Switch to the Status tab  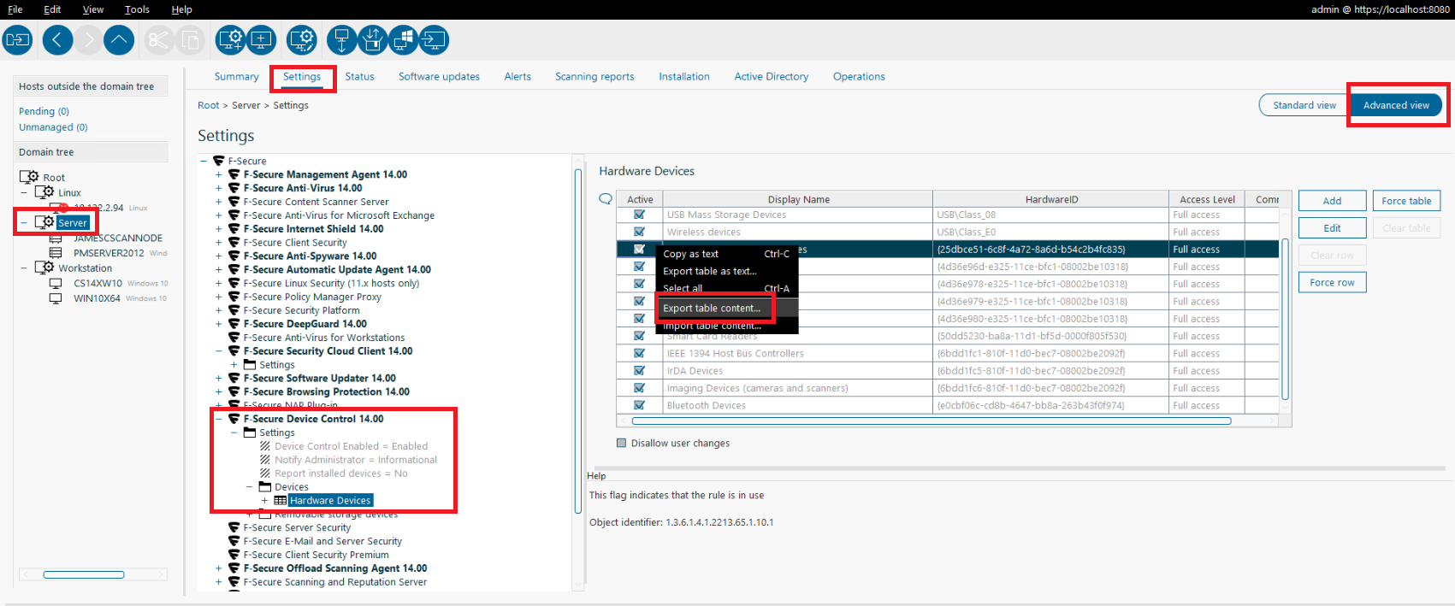tap(359, 76)
